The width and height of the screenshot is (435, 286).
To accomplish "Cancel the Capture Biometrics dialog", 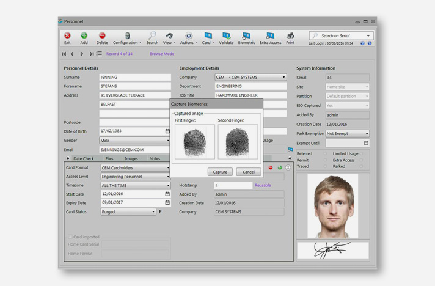I will 249,172.
